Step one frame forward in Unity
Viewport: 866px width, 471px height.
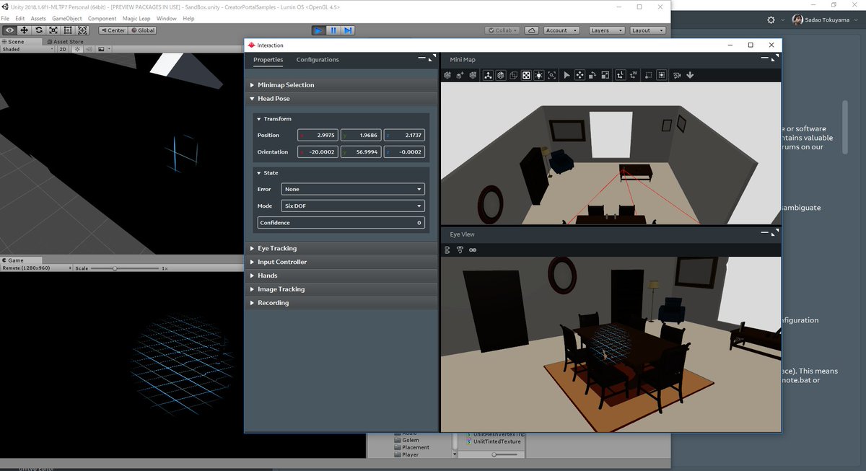(x=348, y=30)
